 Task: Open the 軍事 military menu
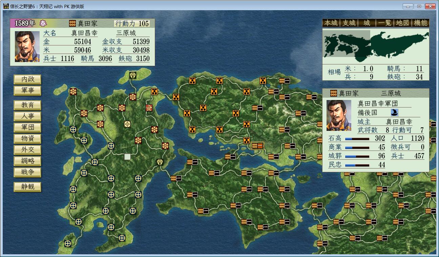(x=27, y=91)
